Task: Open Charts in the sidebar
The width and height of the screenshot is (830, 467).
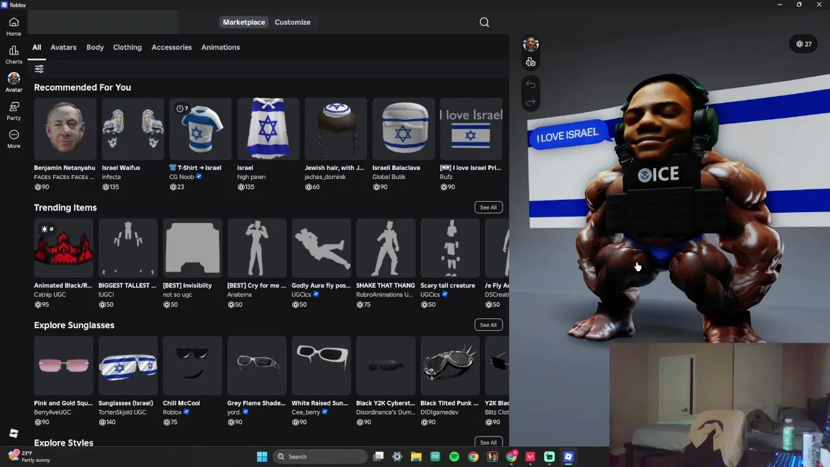Action: [x=14, y=54]
